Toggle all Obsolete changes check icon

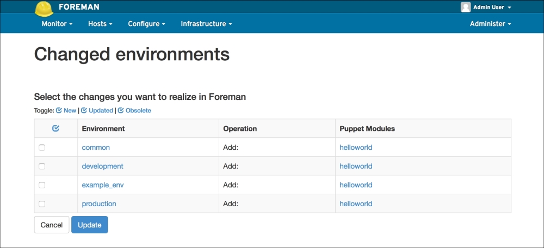pos(121,110)
